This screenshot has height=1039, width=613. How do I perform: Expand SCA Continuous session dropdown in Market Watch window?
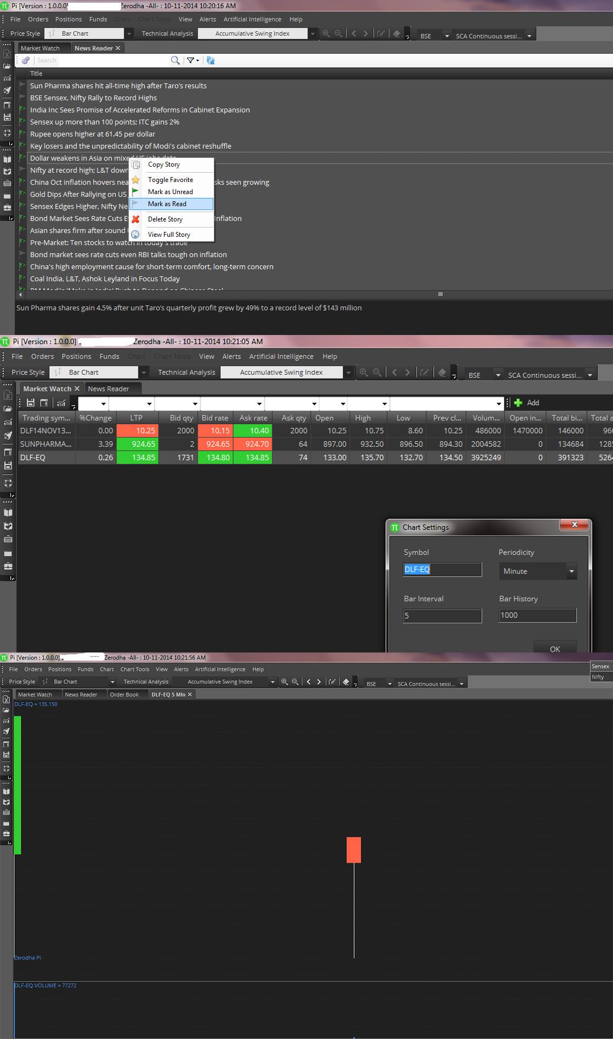[591, 375]
